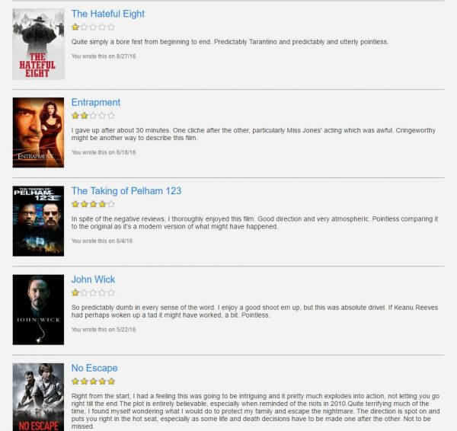Click fourth star of Pelham 123 rating
The image size is (457, 431).
[102, 204]
